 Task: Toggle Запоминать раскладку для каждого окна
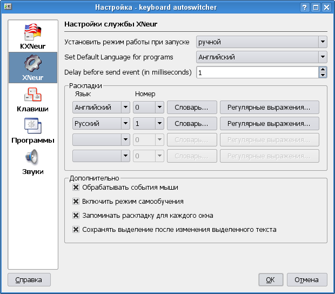(76, 216)
